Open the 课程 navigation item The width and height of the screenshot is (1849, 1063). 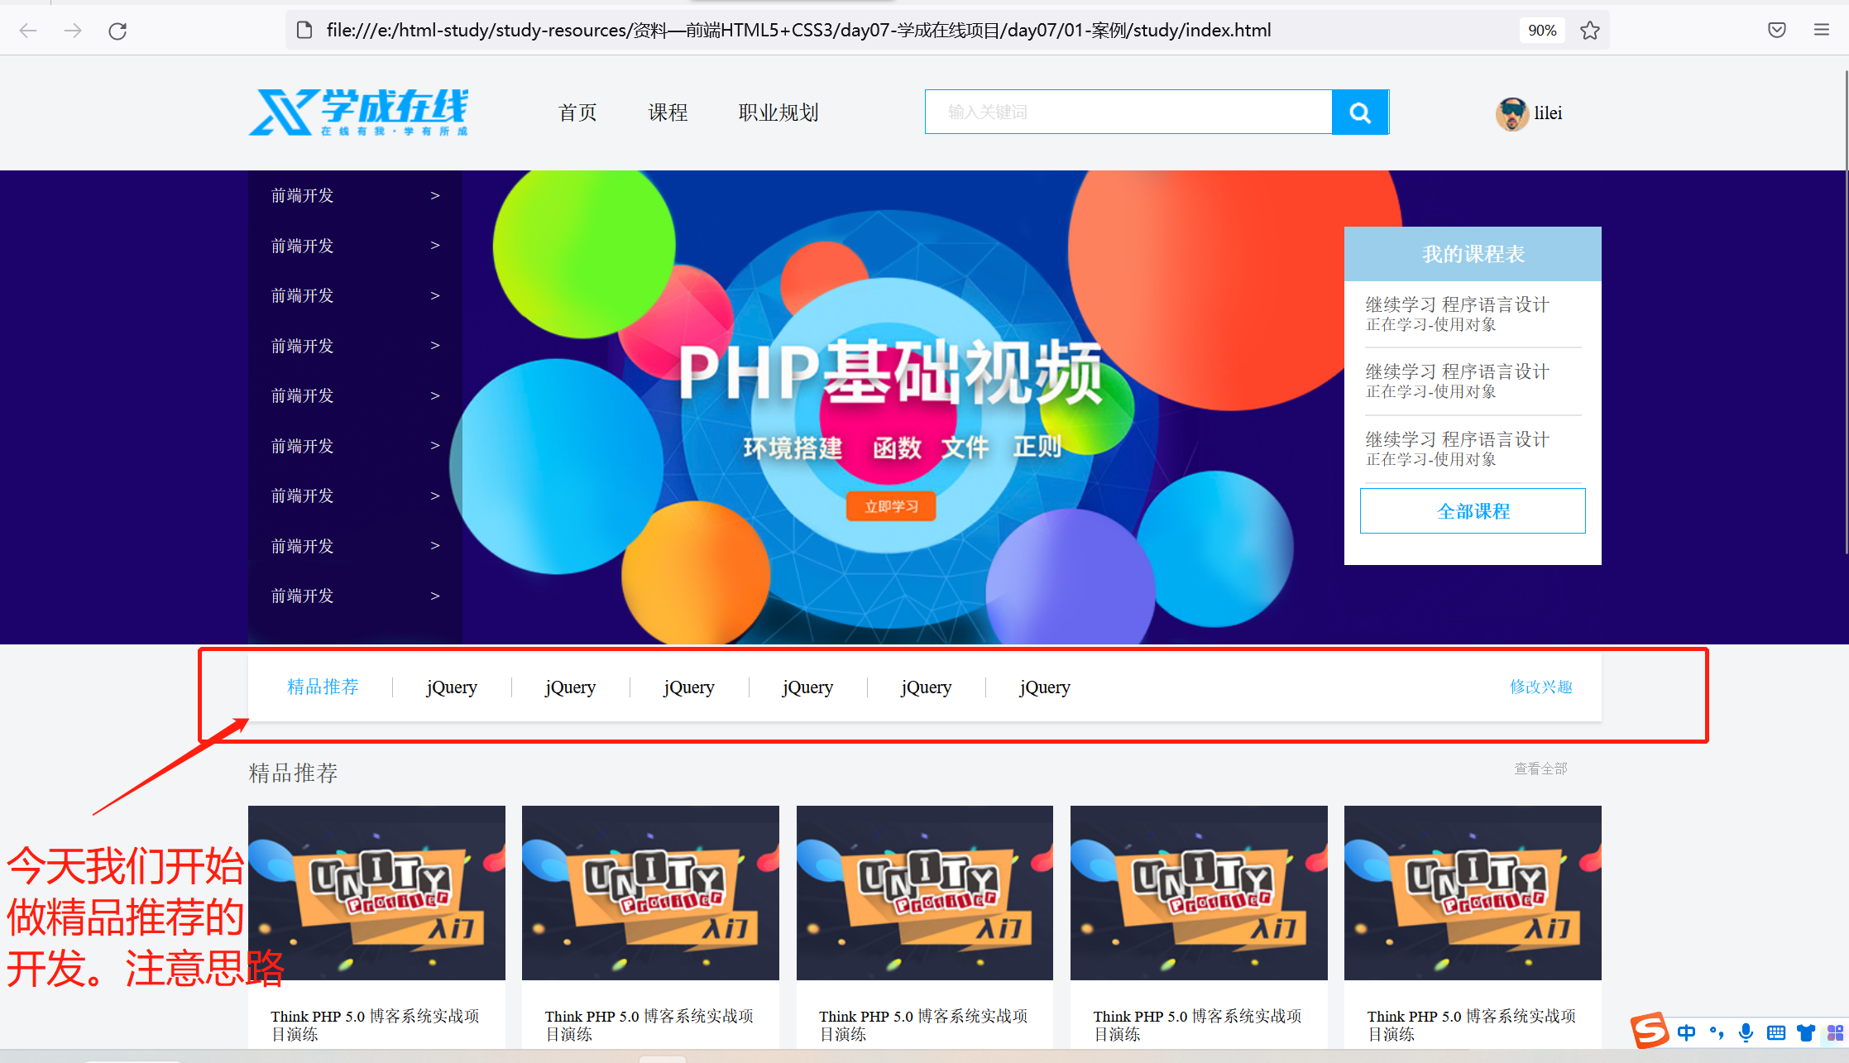click(668, 113)
